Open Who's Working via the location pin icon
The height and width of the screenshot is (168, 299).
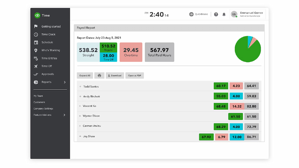point(35,50)
